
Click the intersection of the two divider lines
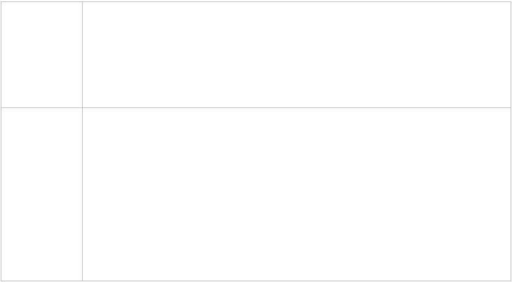click(x=82, y=107)
